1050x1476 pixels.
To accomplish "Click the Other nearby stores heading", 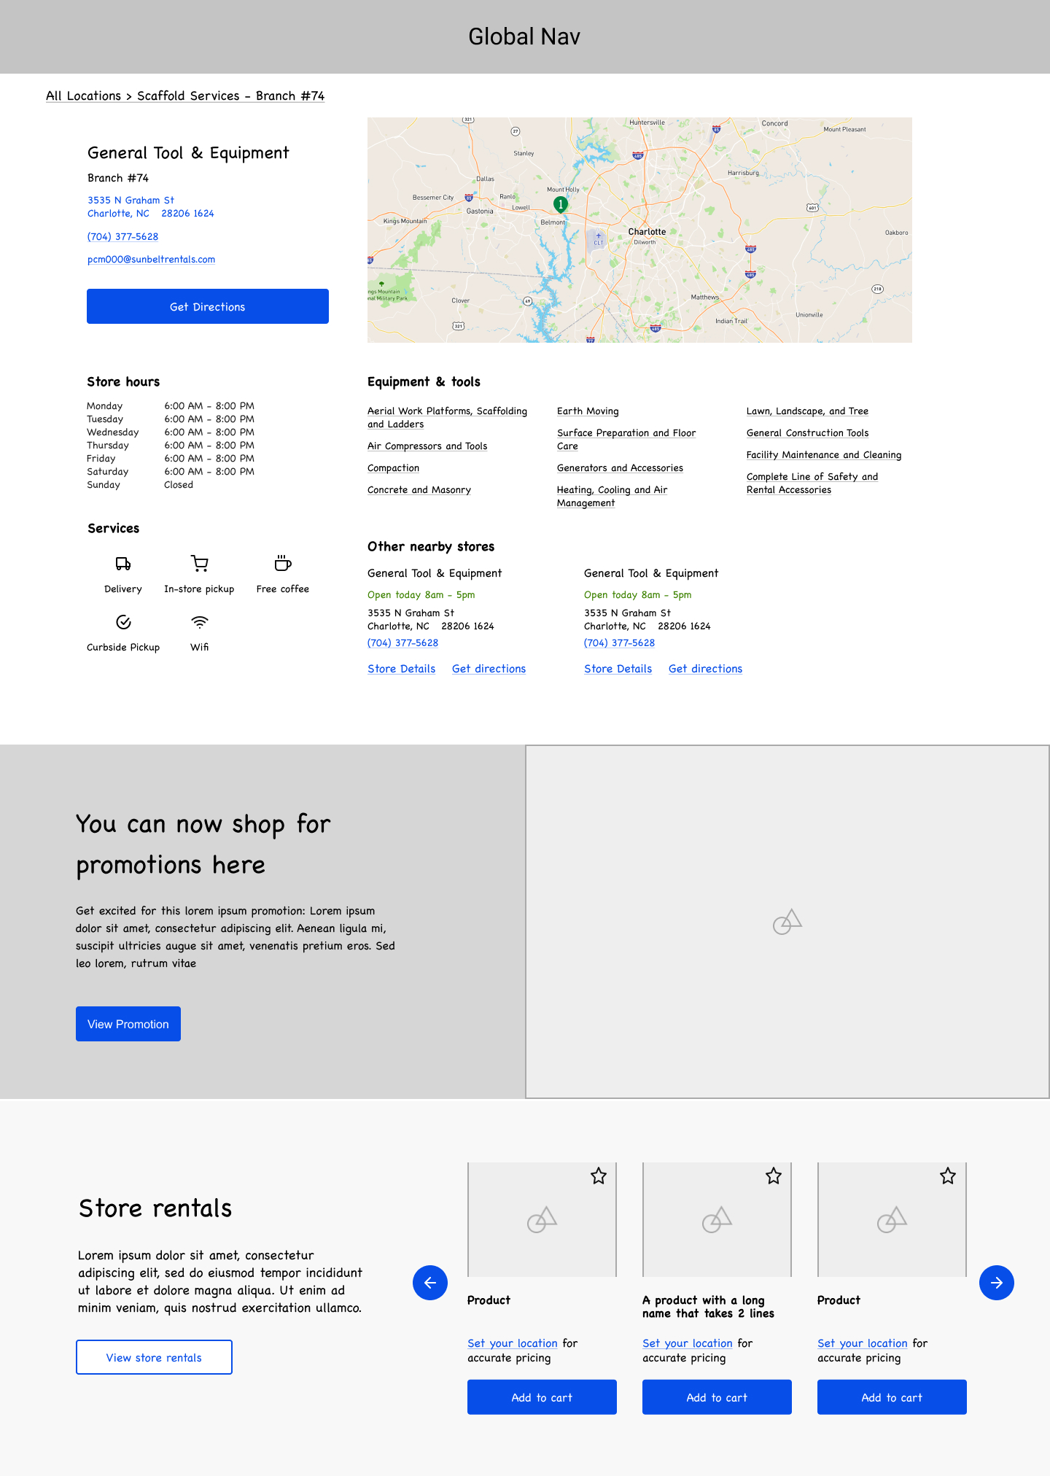I will click(x=431, y=546).
